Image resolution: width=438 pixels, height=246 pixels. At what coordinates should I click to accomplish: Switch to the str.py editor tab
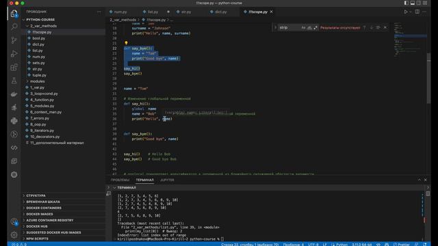(x=186, y=12)
